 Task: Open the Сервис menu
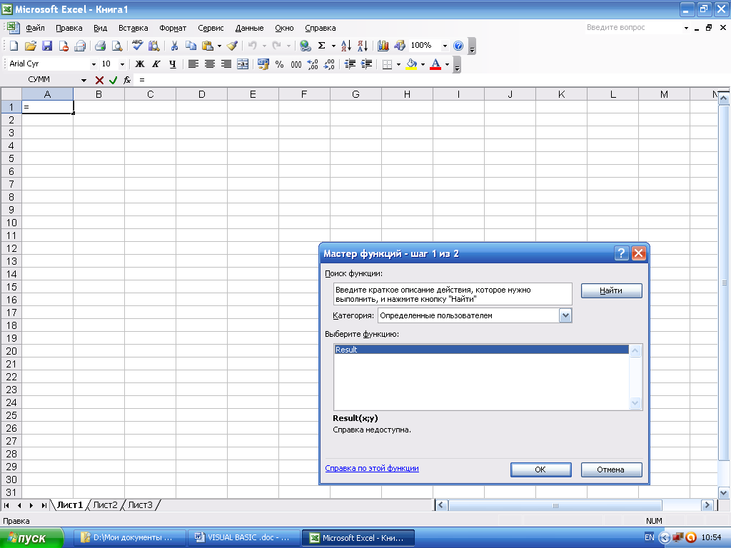click(x=211, y=28)
